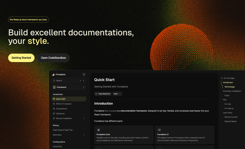Click the Deploying rocket icon
Image resolution: width=245 pixels, height=149 pixels.
point(54,113)
